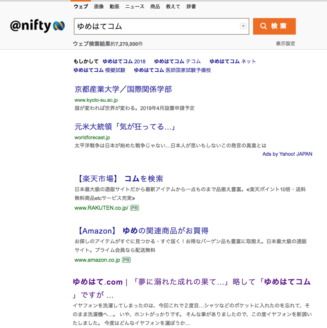Click the snippet starting イヤフォンを洗濯してしまったのは

[192, 314]
